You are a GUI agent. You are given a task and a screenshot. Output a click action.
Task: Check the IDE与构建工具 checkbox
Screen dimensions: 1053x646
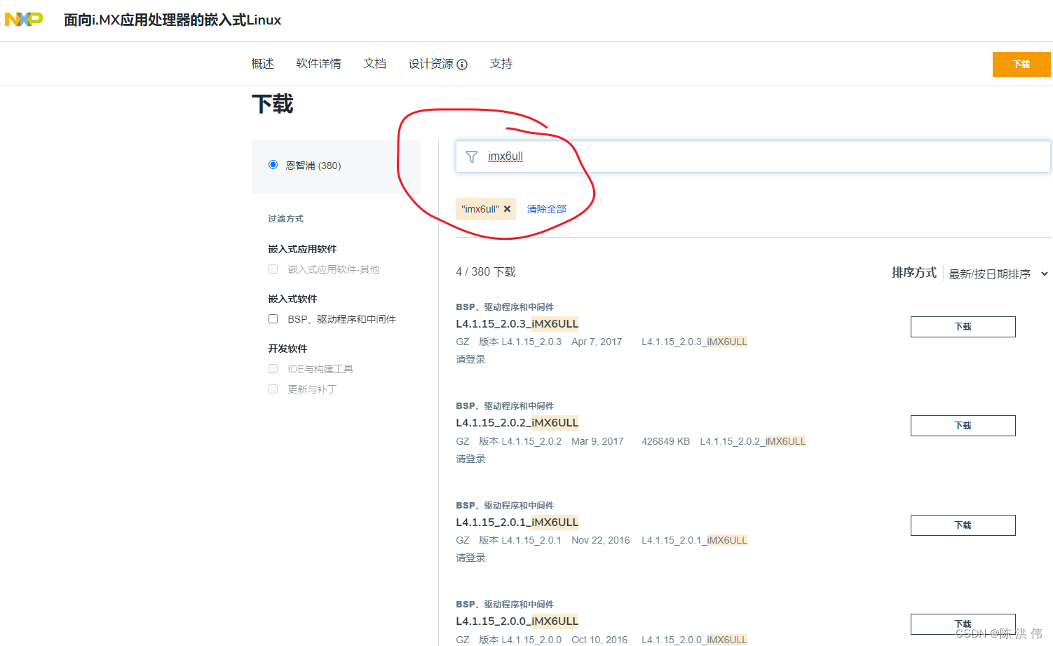[x=273, y=369]
